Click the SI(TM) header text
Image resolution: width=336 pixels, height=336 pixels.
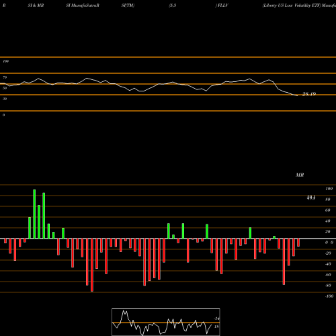[x=128, y=5]
